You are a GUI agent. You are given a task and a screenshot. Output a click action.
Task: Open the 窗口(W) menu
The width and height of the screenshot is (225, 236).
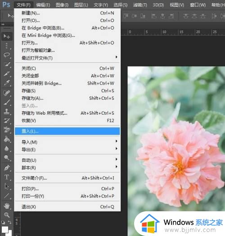tap(198, 5)
